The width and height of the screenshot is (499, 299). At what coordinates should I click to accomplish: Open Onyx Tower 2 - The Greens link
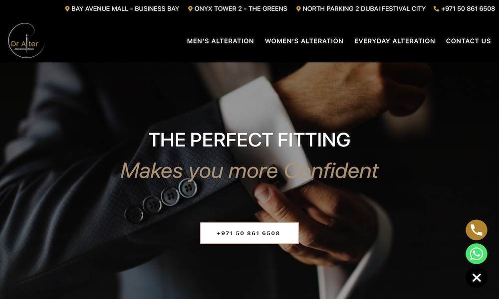pyautogui.click(x=241, y=9)
